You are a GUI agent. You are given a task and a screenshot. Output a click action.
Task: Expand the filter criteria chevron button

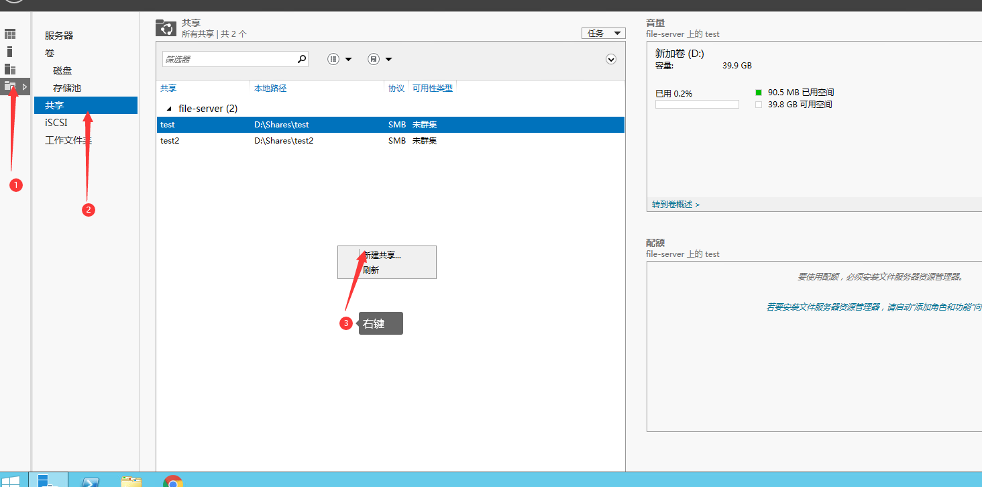[611, 59]
